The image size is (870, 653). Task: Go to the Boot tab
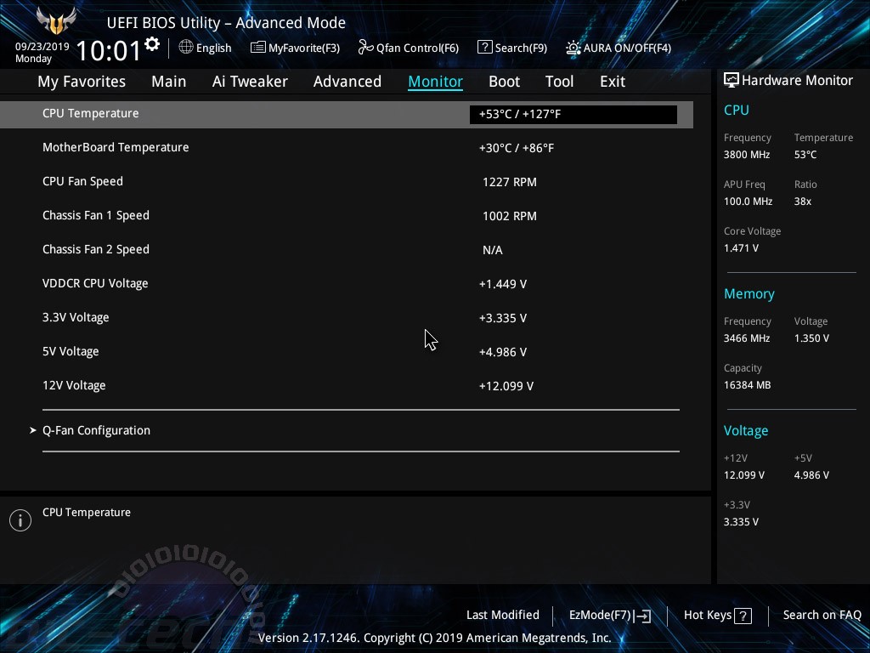point(505,81)
